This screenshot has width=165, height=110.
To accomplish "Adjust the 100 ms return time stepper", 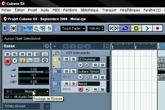I will tap(102, 28).
